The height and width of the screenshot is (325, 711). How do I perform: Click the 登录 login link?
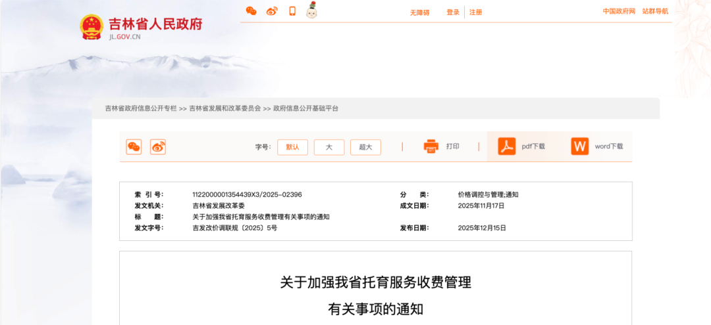(x=453, y=12)
